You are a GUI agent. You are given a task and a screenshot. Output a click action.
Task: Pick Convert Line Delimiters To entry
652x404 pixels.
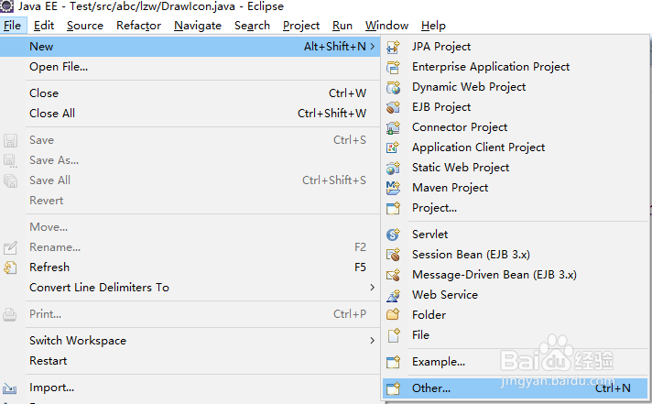tap(190, 288)
